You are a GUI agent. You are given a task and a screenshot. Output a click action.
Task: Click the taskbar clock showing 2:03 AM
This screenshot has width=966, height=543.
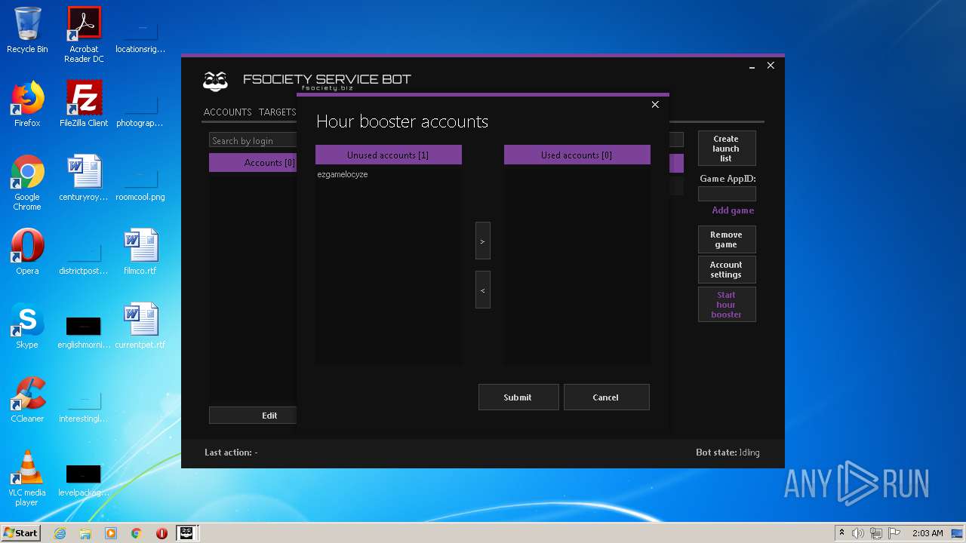coord(928,533)
